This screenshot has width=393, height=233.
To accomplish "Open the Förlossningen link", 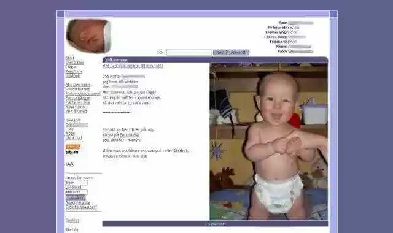I will coord(77,89).
